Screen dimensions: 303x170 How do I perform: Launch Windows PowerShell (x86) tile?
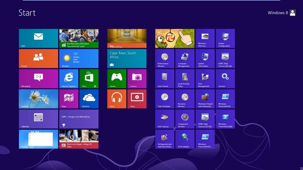pos(225,119)
